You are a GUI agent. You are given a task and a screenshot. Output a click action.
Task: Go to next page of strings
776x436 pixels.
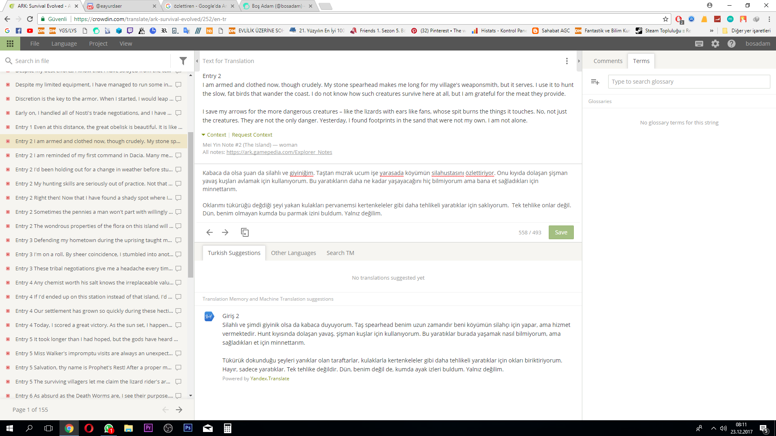[179, 410]
